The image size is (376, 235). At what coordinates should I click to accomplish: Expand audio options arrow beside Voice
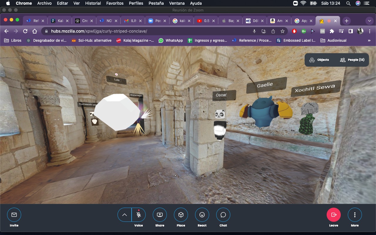(x=125, y=215)
